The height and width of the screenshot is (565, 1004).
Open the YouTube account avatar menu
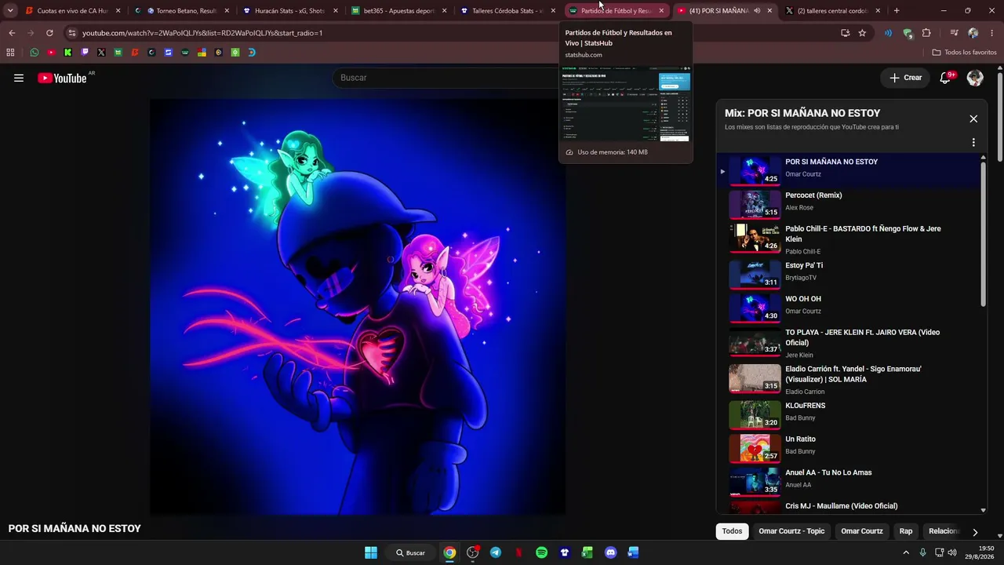tap(975, 78)
